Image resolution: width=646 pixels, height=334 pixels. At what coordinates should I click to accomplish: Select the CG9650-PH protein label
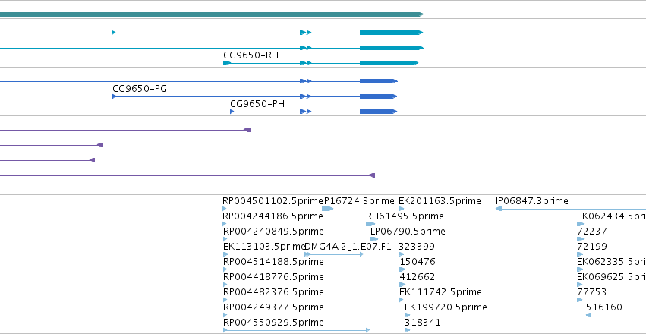257,104
